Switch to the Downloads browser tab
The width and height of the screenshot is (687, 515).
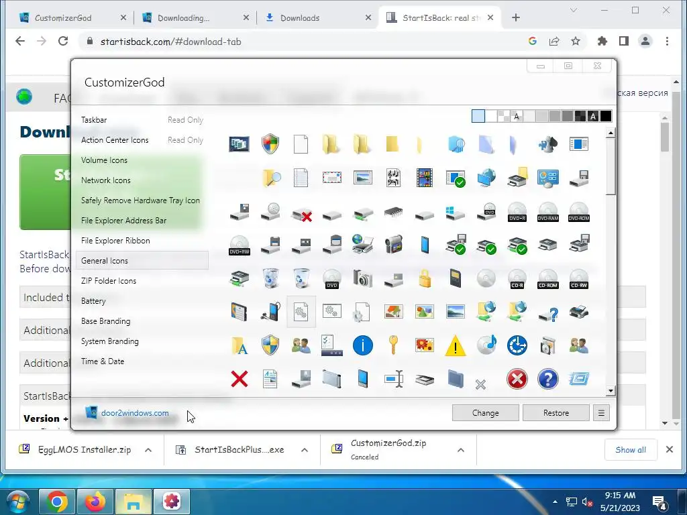click(x=317, y=18)
